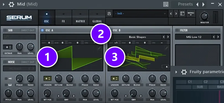The image size is (224, 103).
Task: Load the previous Serum preset arrow
Action: coord(171,14)
